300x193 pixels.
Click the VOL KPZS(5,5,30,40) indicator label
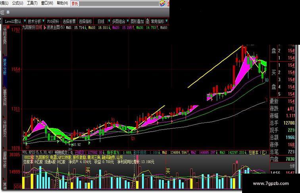click(38, 152)
